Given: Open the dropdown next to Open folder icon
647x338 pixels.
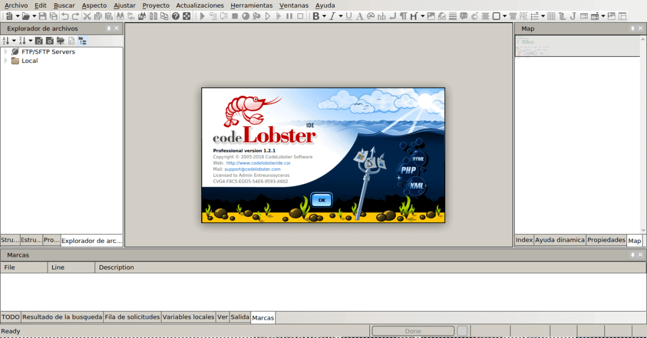Looking at the screenshot, I should [x=34, y=16].
